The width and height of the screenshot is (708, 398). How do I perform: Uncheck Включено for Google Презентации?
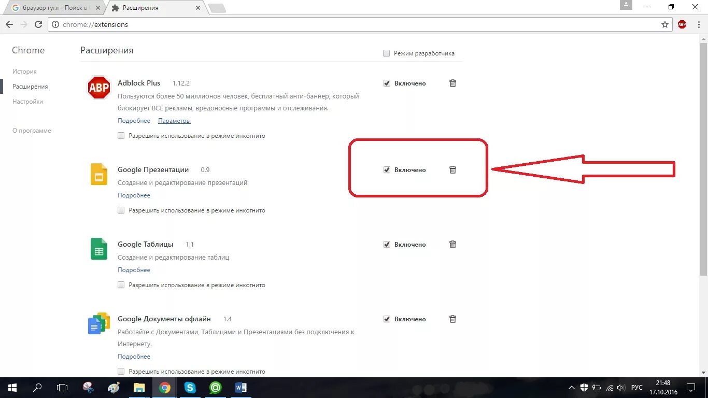coord(387,169)
